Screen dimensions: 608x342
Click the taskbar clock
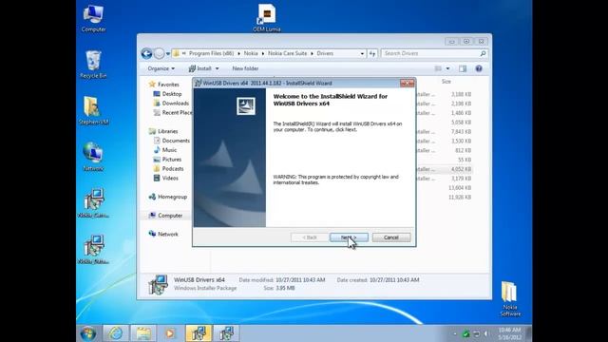click(509, 333)
